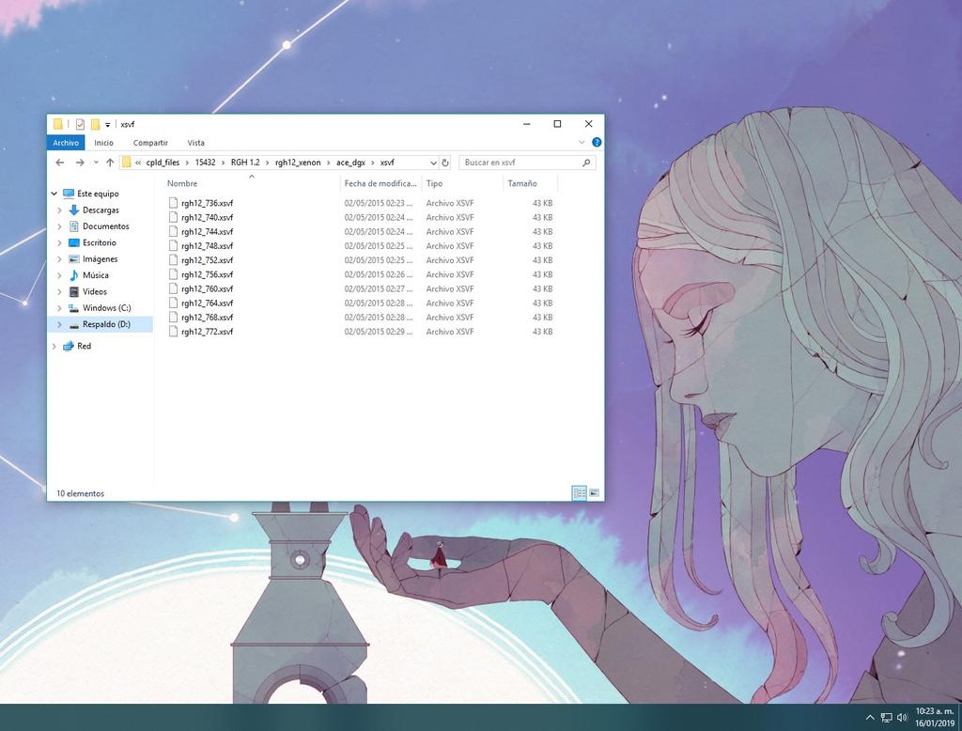Select file rgh12_756.xsvf
The width and height of the screenshot is (962, 731).
207,274
